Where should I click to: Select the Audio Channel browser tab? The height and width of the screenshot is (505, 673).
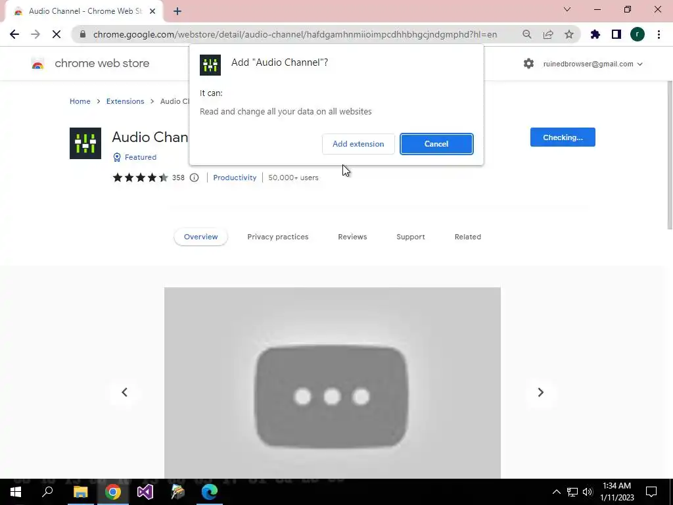83,11
